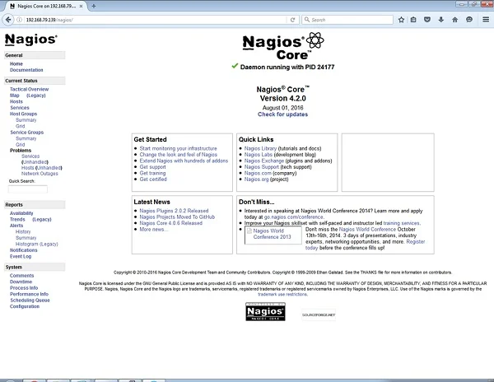This screenshot has height=382, width=494.
Task: Click the Nagios Core badge at bottom
Action: [x=265, y=311]
